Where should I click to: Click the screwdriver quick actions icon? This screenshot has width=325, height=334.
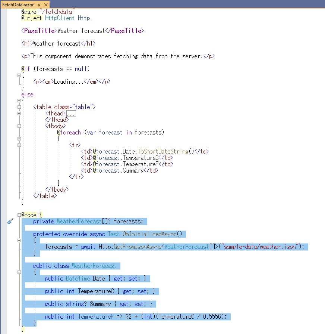pyautogui.click(x=10, y=221)
